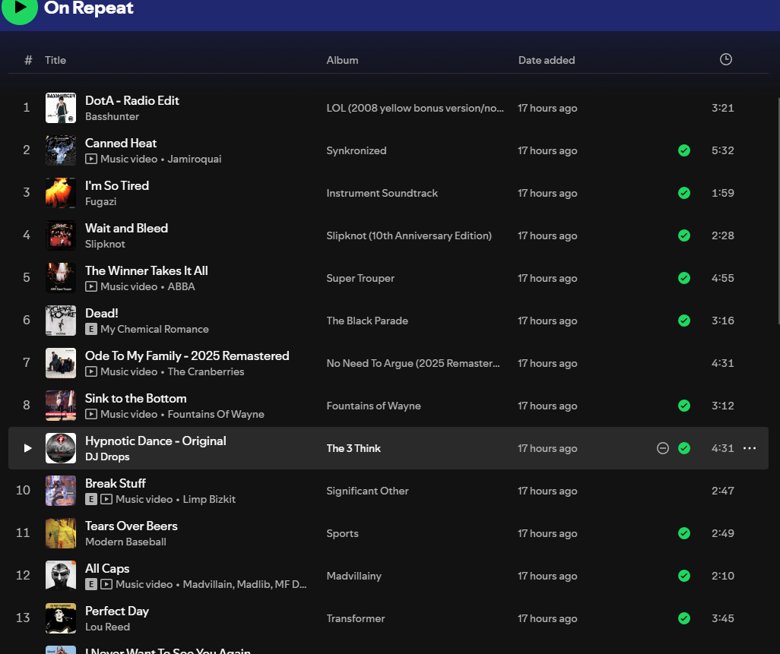Open more options for Hypnotic Dance
This screenshot has height=654, width=780.
tap(750, 448)
